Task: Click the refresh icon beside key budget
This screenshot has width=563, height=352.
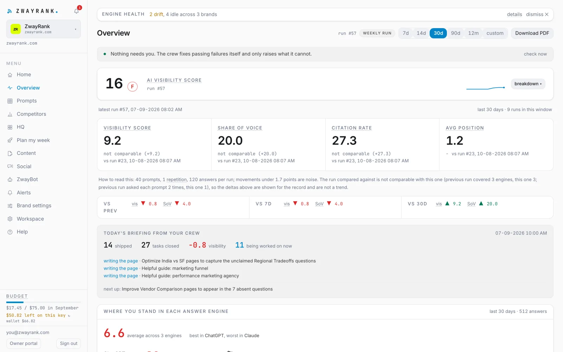Action: pos(69,316)
